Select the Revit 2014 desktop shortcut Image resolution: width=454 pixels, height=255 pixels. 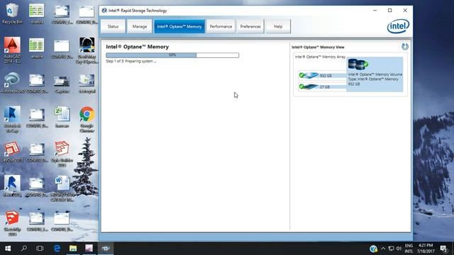click(x=12, y=186)
